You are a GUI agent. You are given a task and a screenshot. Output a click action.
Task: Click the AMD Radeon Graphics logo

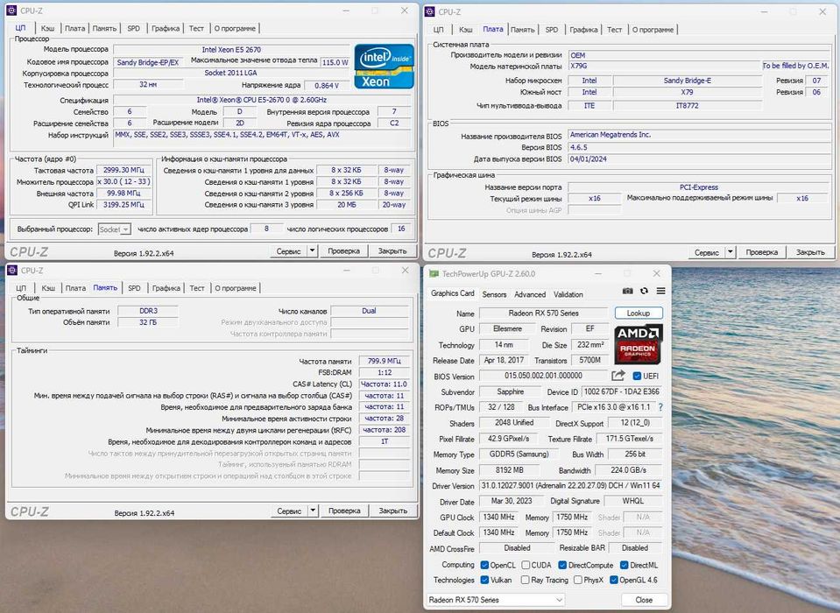639,343
